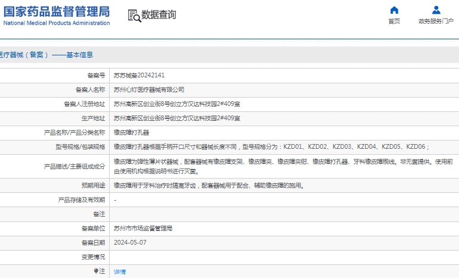
Task: Click the 备案号 row label
Action: click(x=97, y=76)
